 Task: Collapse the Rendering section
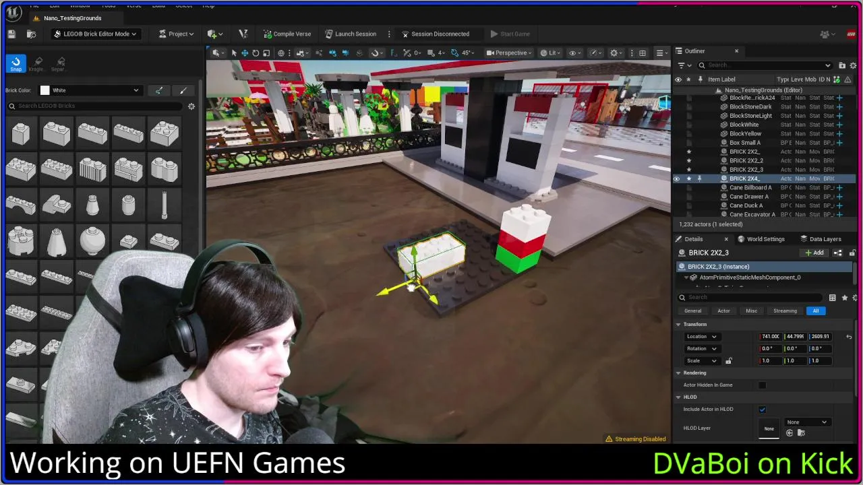coord(678,373)
